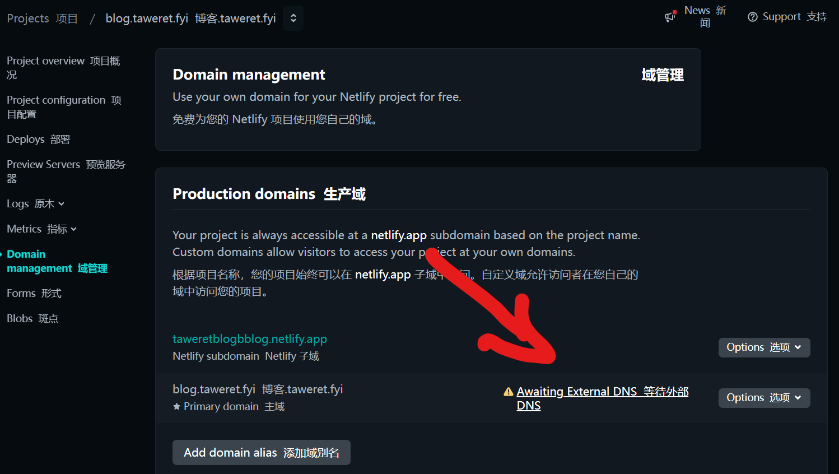
Task: Click the yellow DNS warning triangle icon
Action: point(509,392)
